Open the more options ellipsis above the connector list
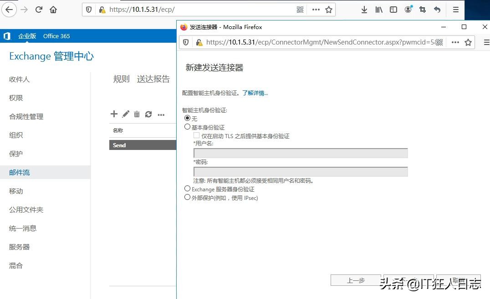The width and height of the screenshot is (490, 299). pos(161,115)
